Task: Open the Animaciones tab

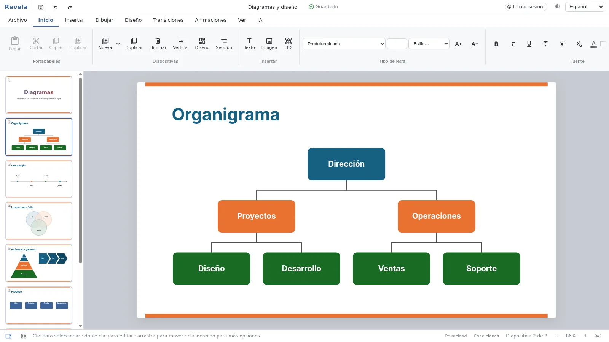Action: pos(210,20)
